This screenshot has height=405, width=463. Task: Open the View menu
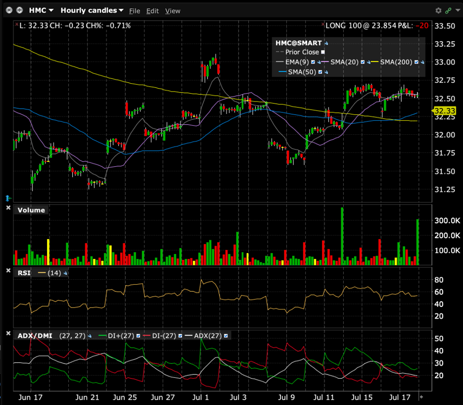pos(173,11)
